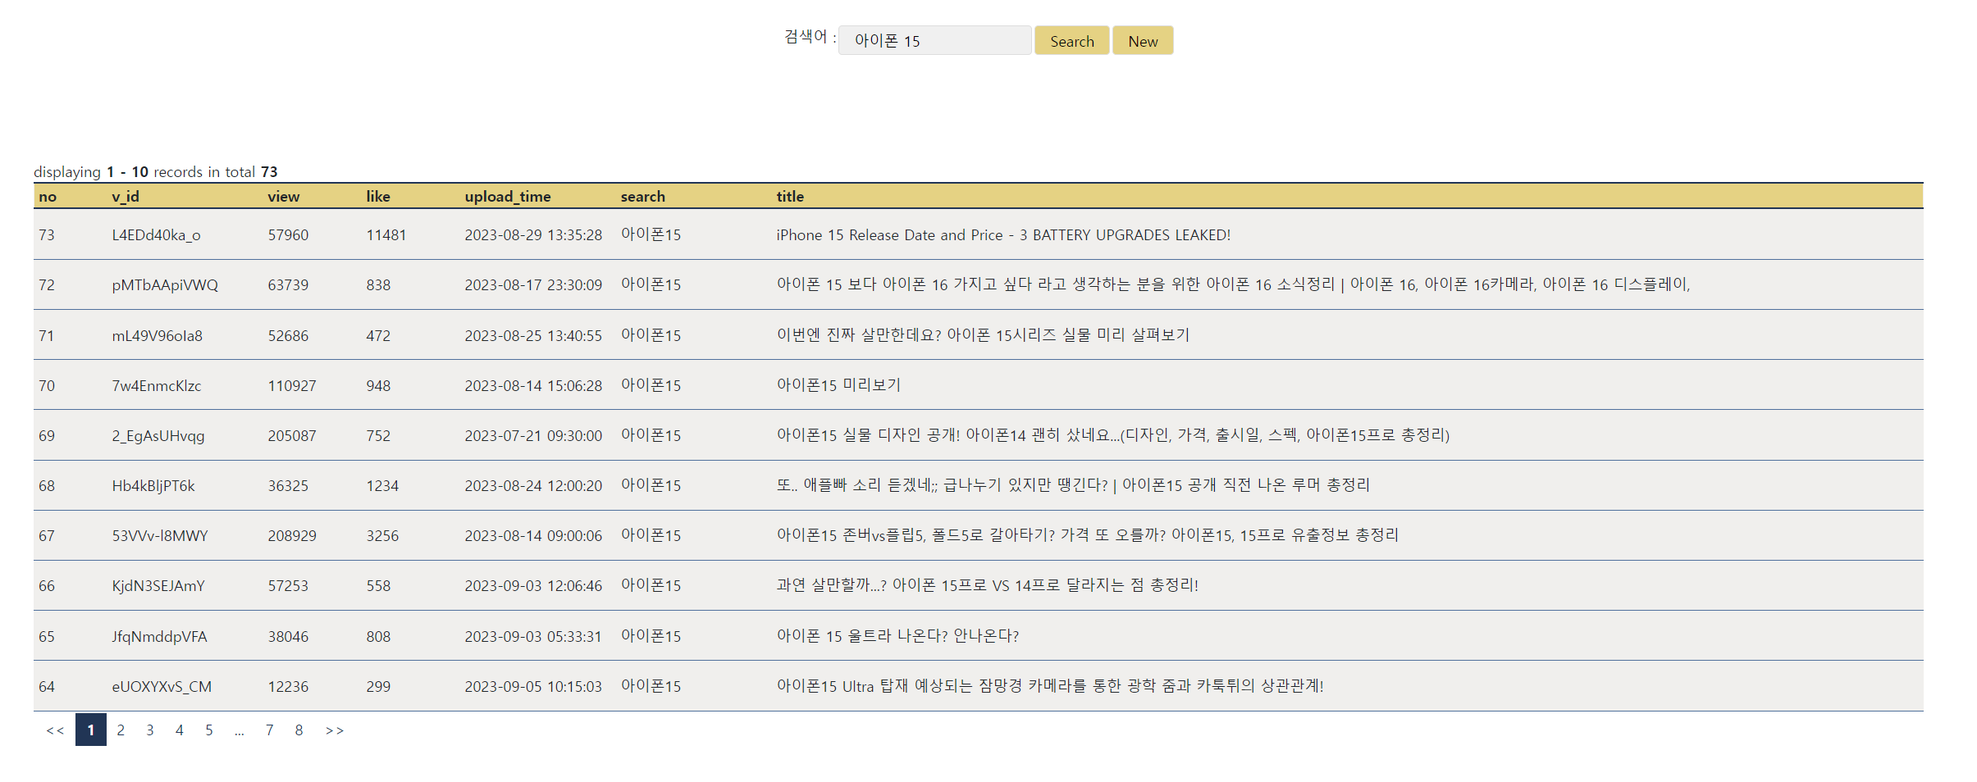Go to pagination page 7
This screenshot has height=782, width=1977.
[269, 730]
